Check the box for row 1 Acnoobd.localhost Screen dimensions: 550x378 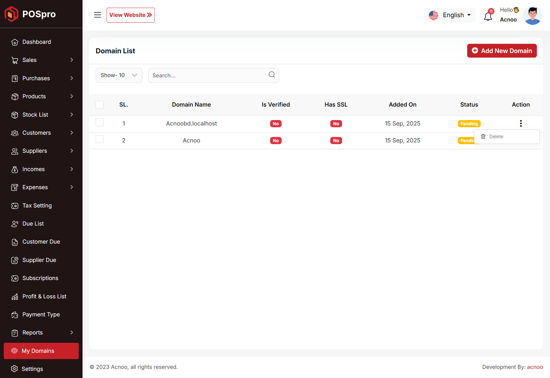pyautogui.click(x=100, y=122)
